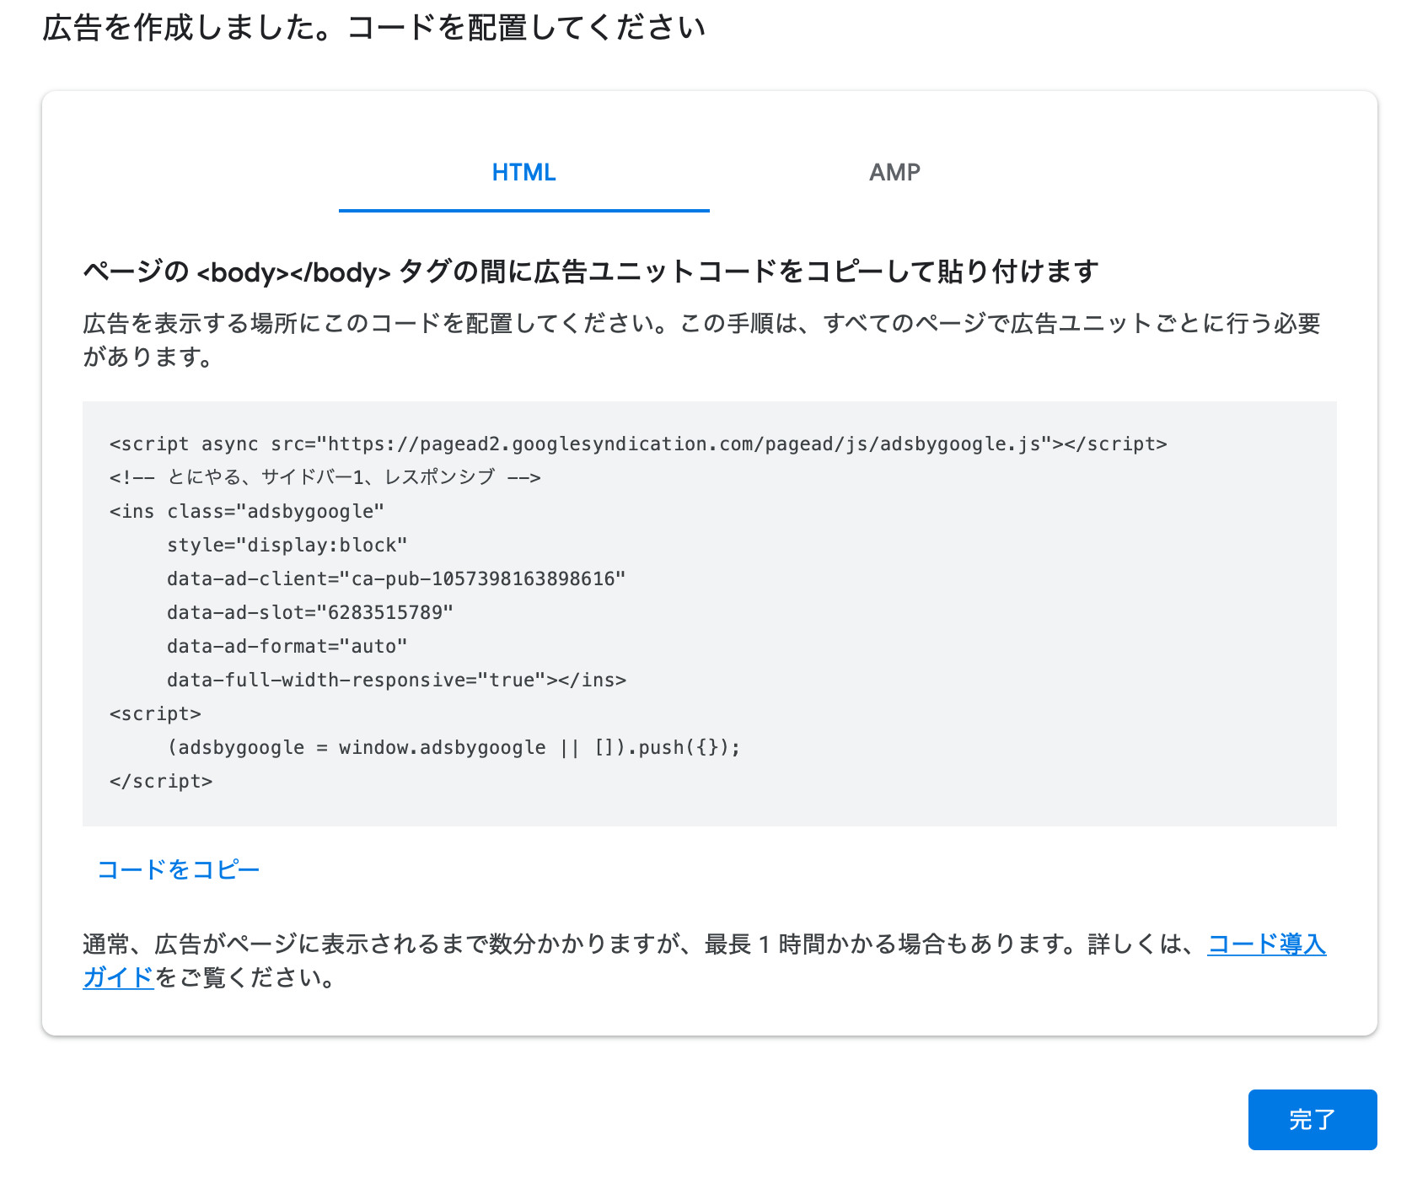The image size is (1428, 1189).
Task: Click the 広告を作成しました page heading
Action: coord(374,28)
